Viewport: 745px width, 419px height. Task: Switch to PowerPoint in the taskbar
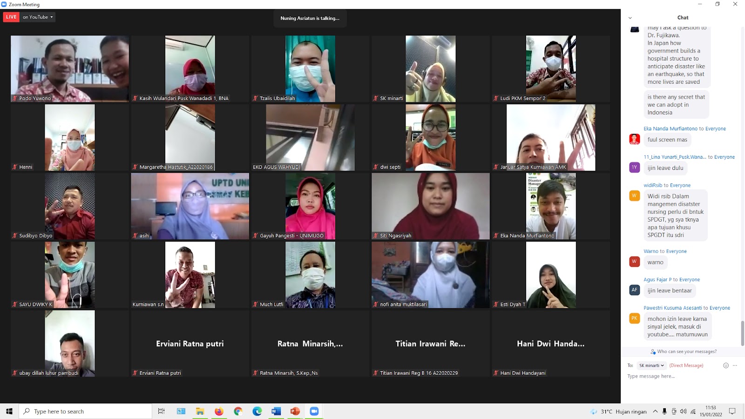(295, 411)
